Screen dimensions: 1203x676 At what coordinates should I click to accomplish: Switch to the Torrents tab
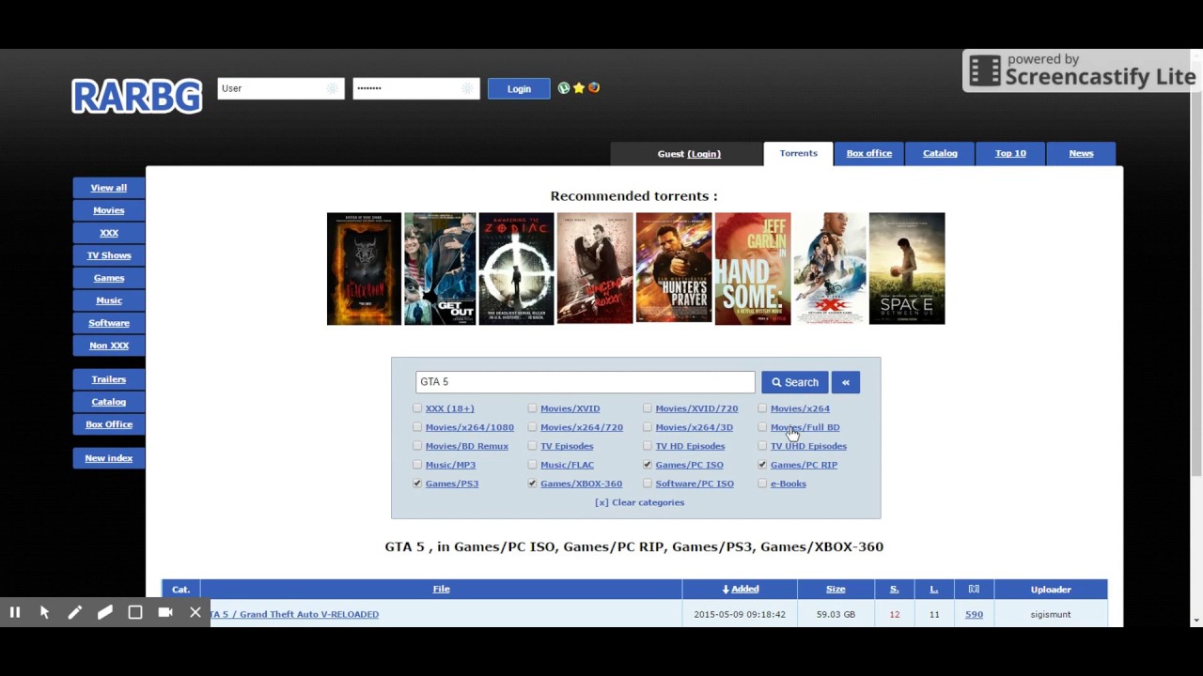coord(798,153)
